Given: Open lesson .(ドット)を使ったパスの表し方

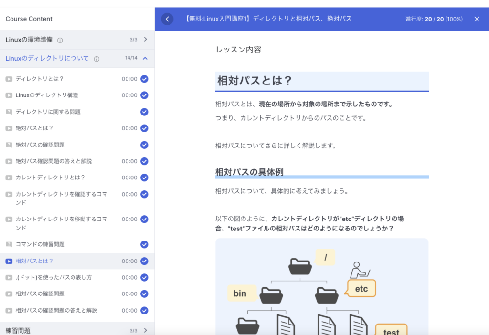Looking at the screenshot, I should point(53,277).
